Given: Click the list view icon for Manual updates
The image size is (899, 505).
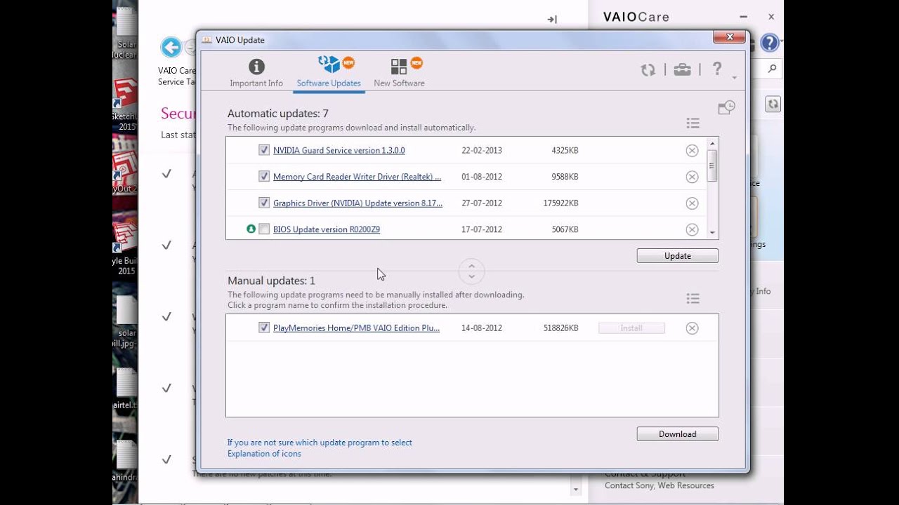Looking at the screenshot, I should click(x=693, y=299).
